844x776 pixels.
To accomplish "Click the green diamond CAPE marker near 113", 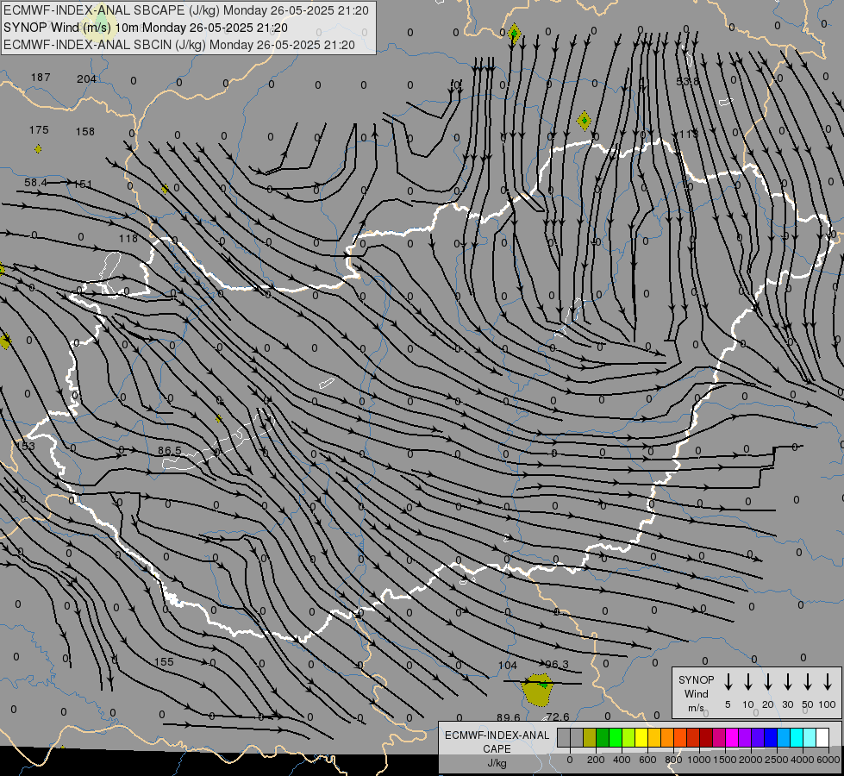I will tap(584, 121).
